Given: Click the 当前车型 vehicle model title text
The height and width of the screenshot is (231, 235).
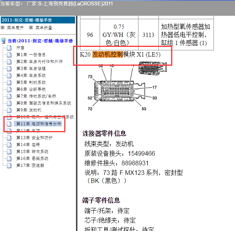Looking at the screenshot, I should (57, 3).
